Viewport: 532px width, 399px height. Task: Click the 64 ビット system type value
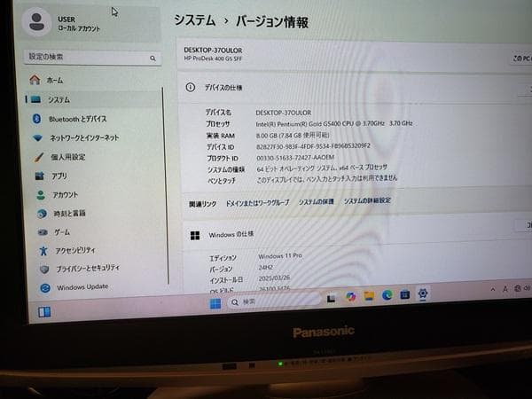click(322, 168)
